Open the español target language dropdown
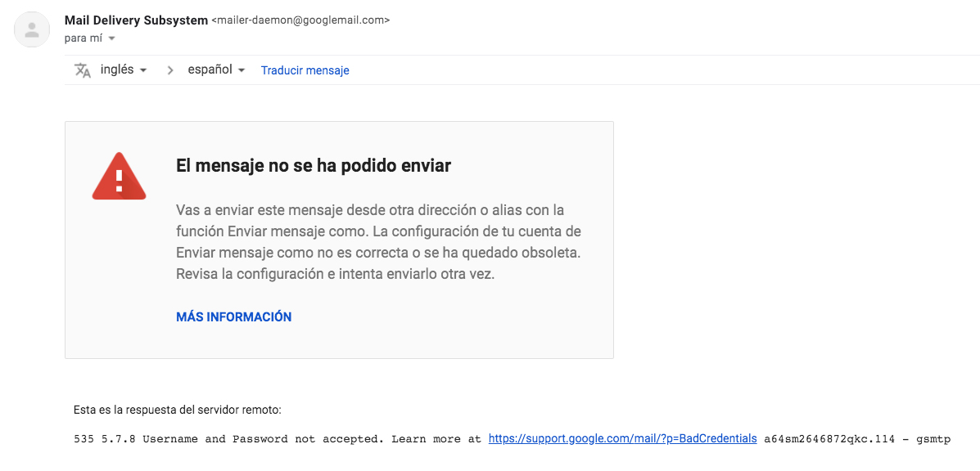980x471 pixels. [x=215, y=70]
